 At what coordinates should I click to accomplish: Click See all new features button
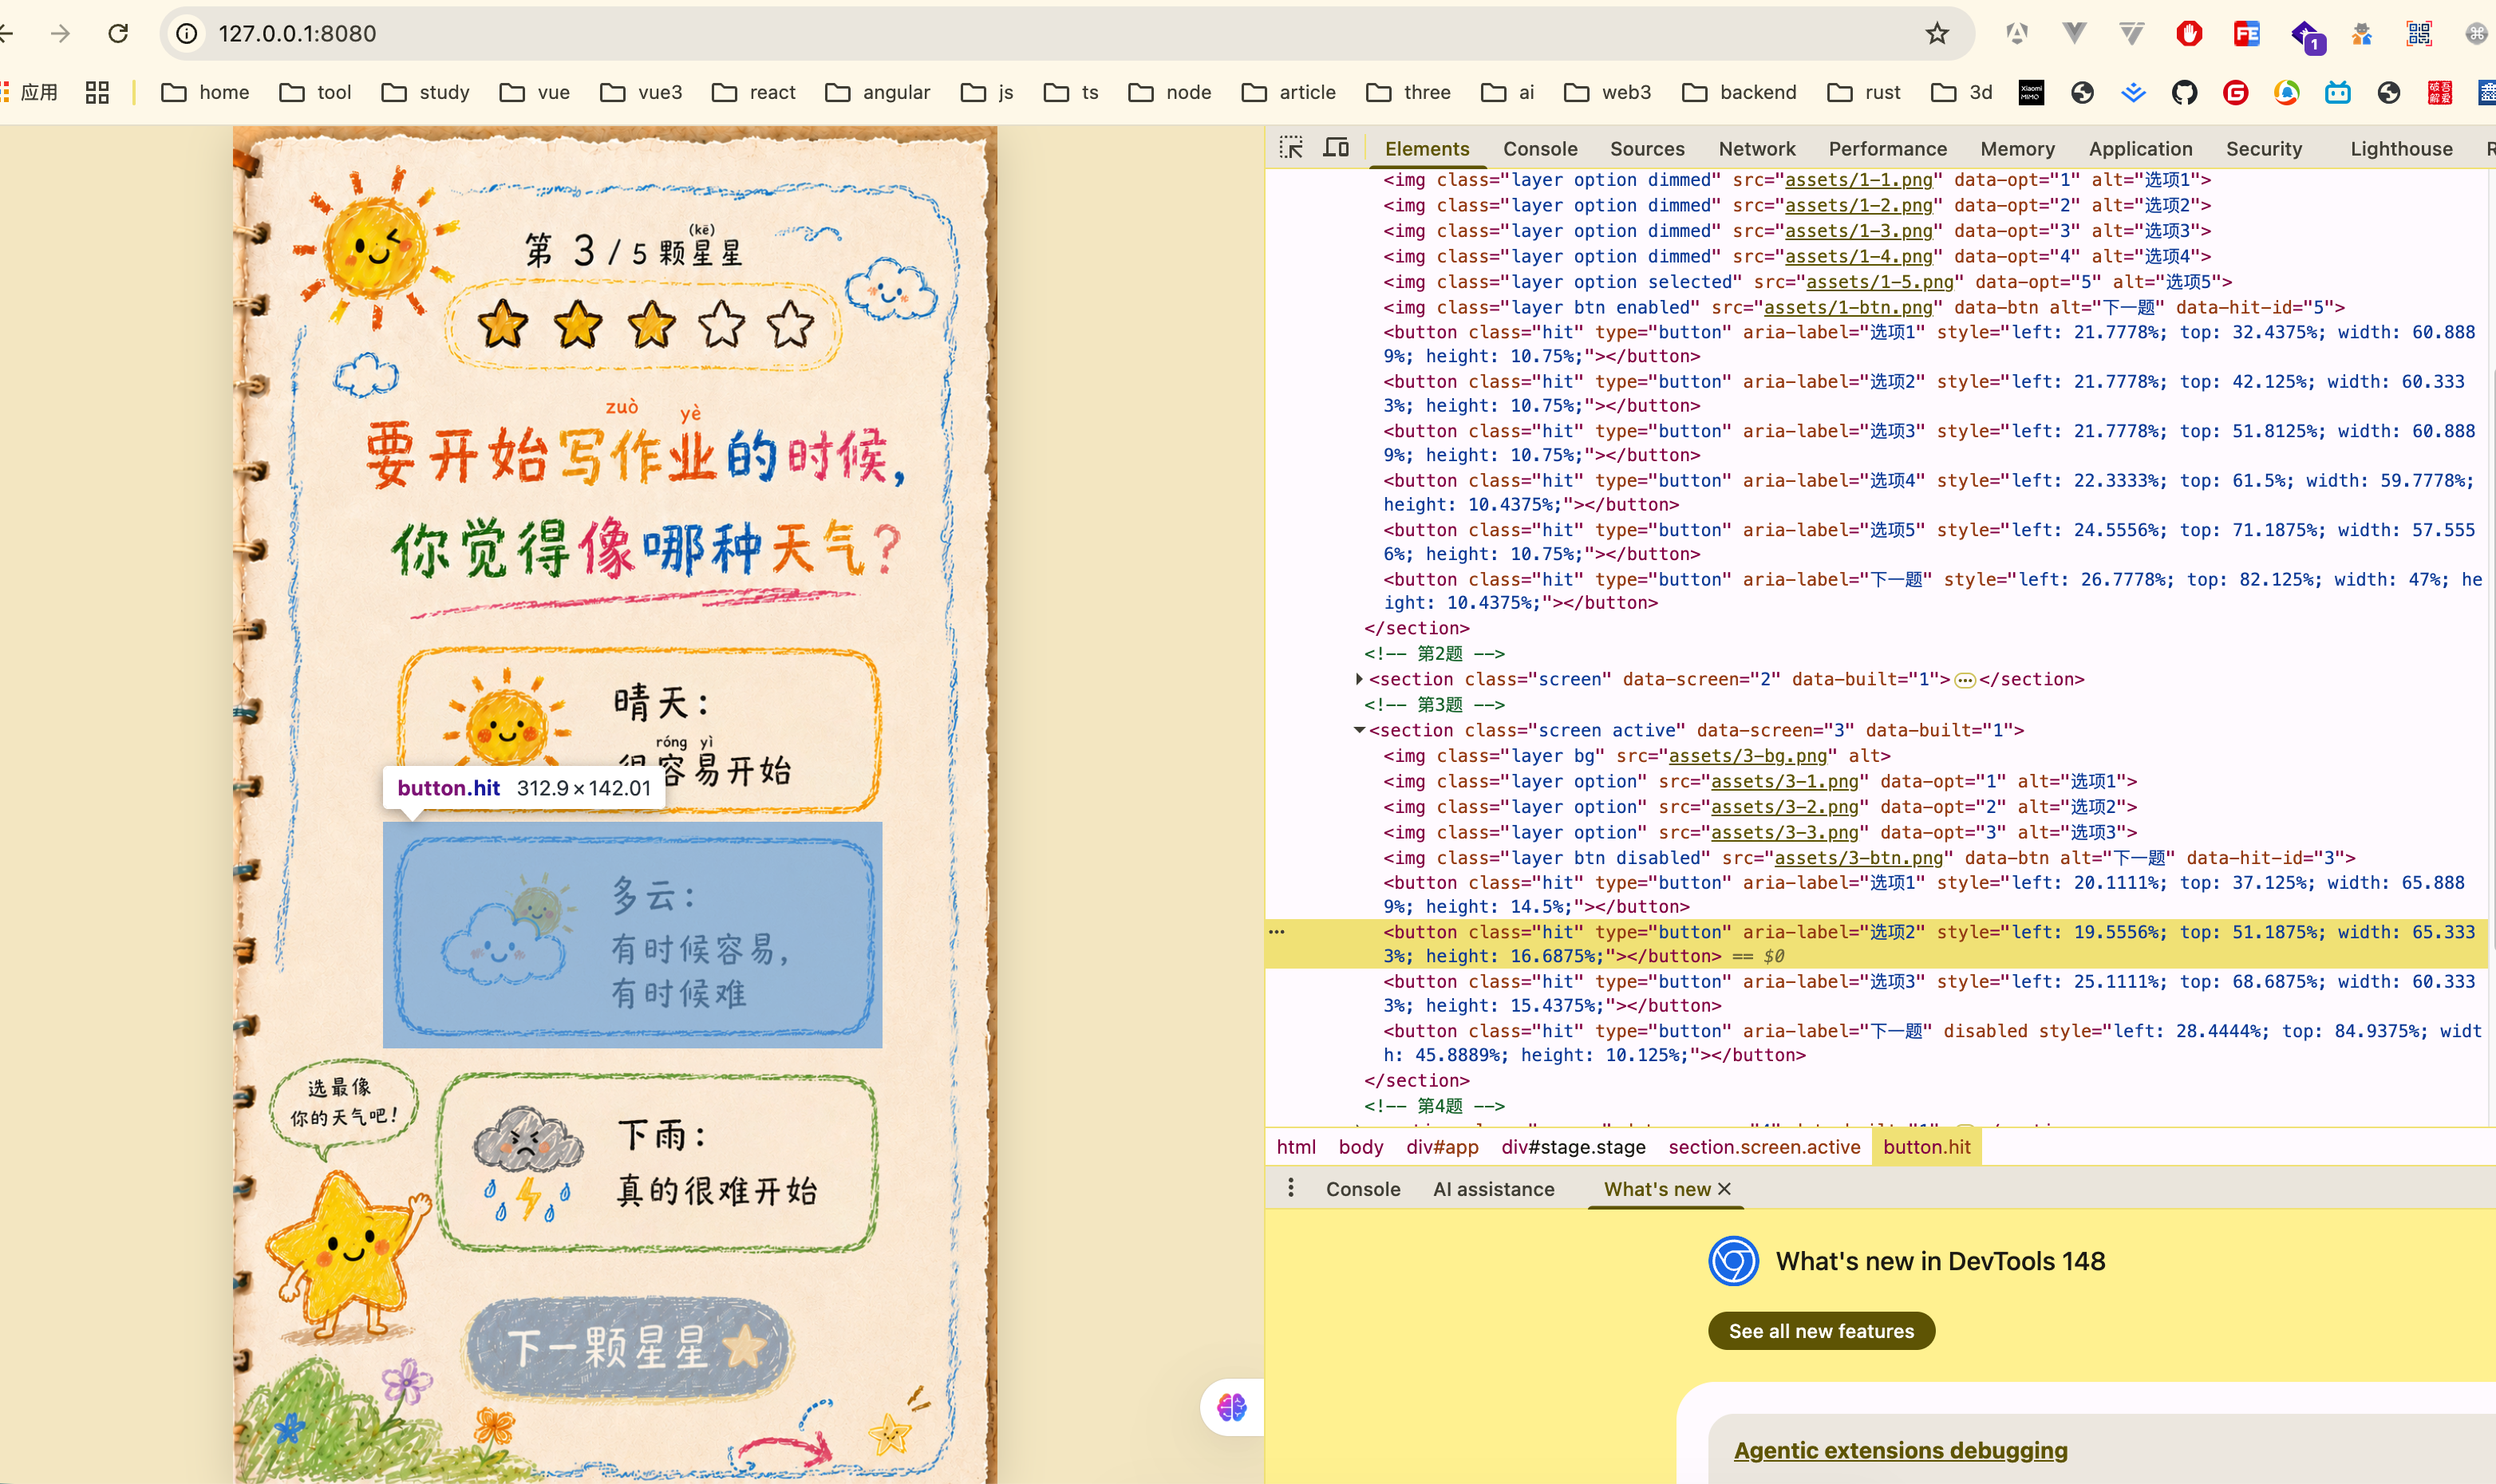pyautogui.click(x=1821, y=1331)
